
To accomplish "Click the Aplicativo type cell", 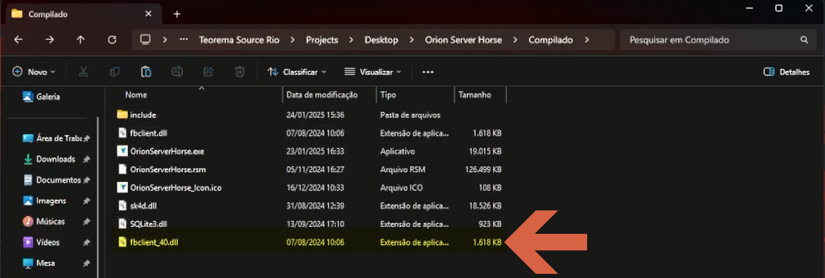I will point(398,151).
